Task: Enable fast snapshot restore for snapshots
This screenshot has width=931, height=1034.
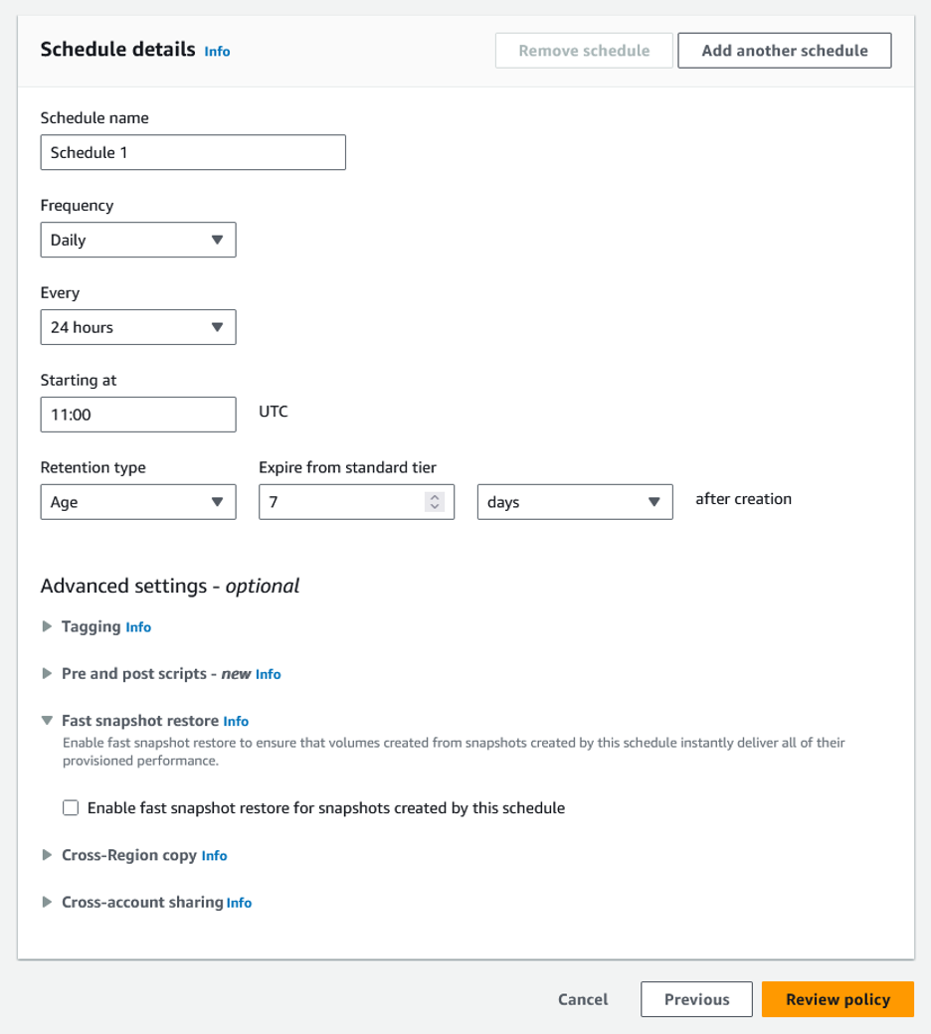Action: click(71, 807)
